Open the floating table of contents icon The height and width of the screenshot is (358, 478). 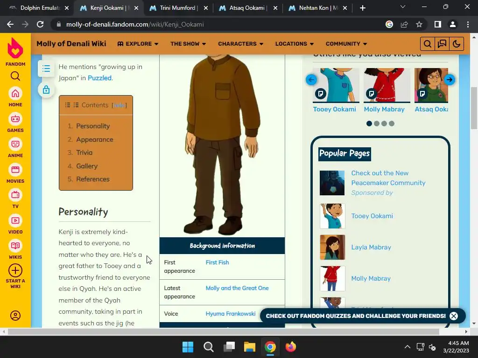tap(46, 69)
